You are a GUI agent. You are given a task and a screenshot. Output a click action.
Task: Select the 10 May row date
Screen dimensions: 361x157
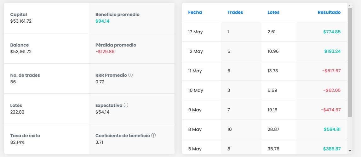[x=195, y=90]
